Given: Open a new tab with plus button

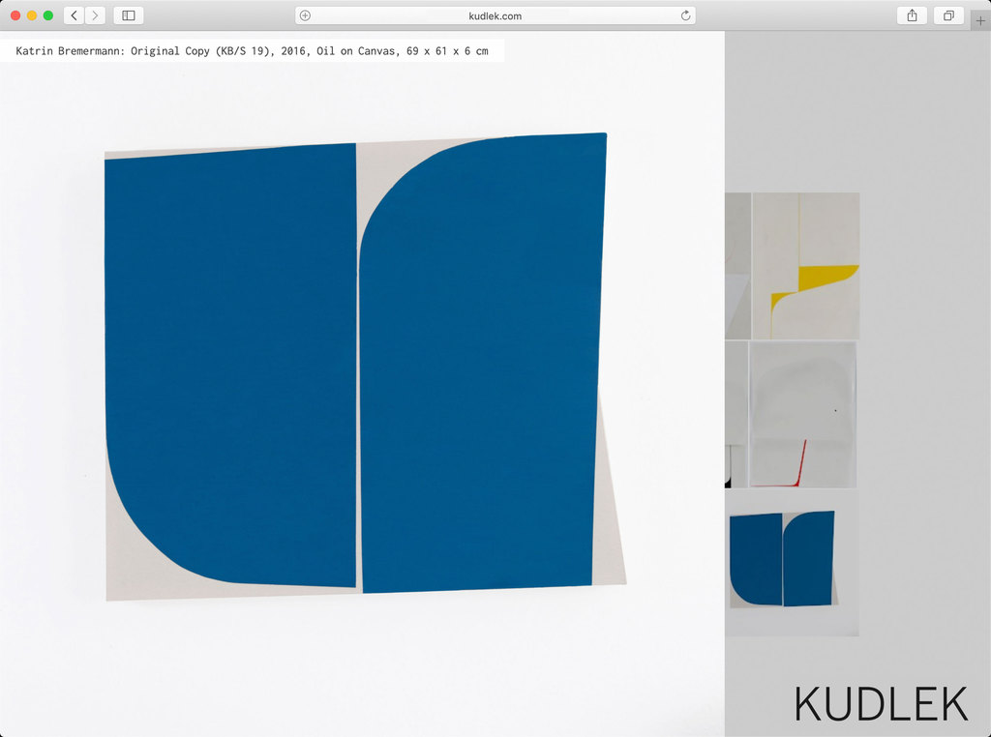Looking at the screenshot, I should 980,20.
